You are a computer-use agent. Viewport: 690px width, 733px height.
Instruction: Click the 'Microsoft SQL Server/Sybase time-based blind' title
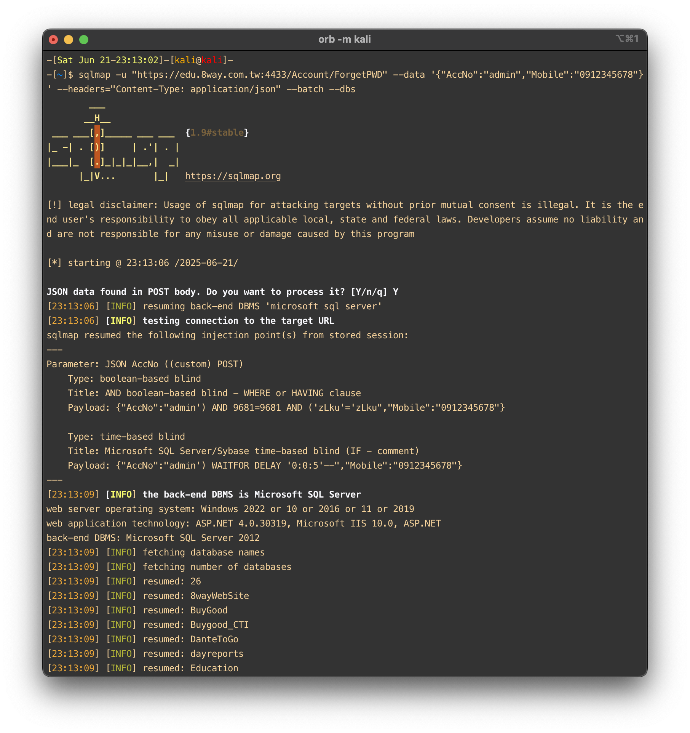click(243, 451)
